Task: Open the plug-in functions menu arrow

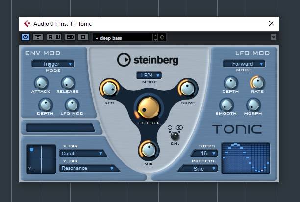Action: pyautogui.click(x=274, y=37)
